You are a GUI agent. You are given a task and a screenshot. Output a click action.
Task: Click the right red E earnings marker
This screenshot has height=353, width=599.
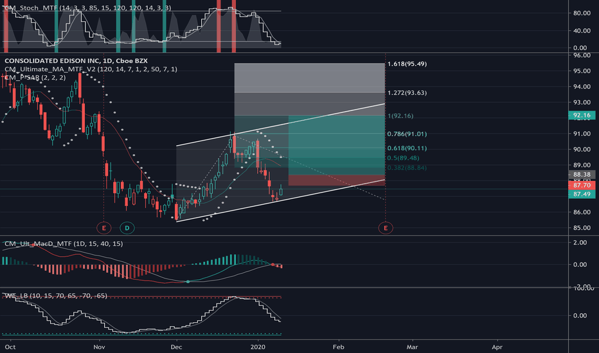pyautogui.click(x=386, y=228)
